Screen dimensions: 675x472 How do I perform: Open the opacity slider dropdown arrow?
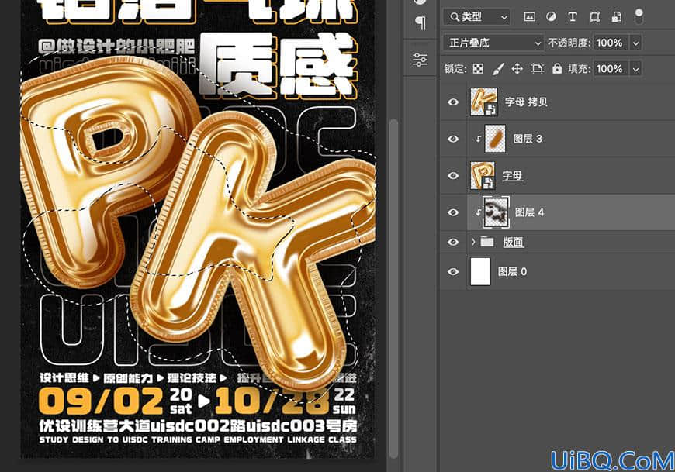click(636, 43)
